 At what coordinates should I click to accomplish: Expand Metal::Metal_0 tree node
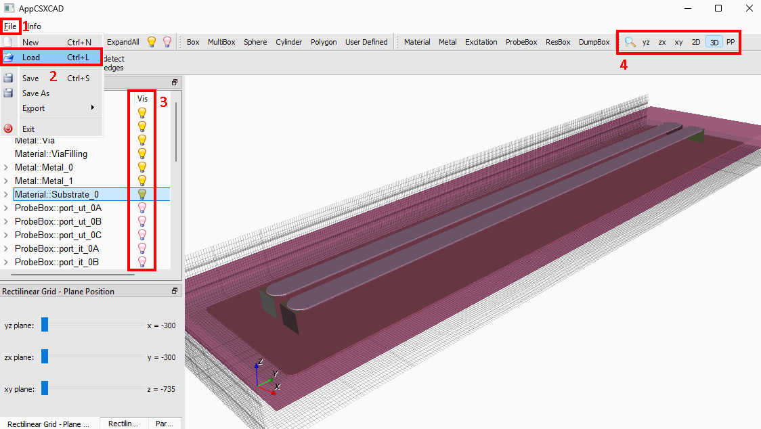pyautogui.click(x=6, y=167)
